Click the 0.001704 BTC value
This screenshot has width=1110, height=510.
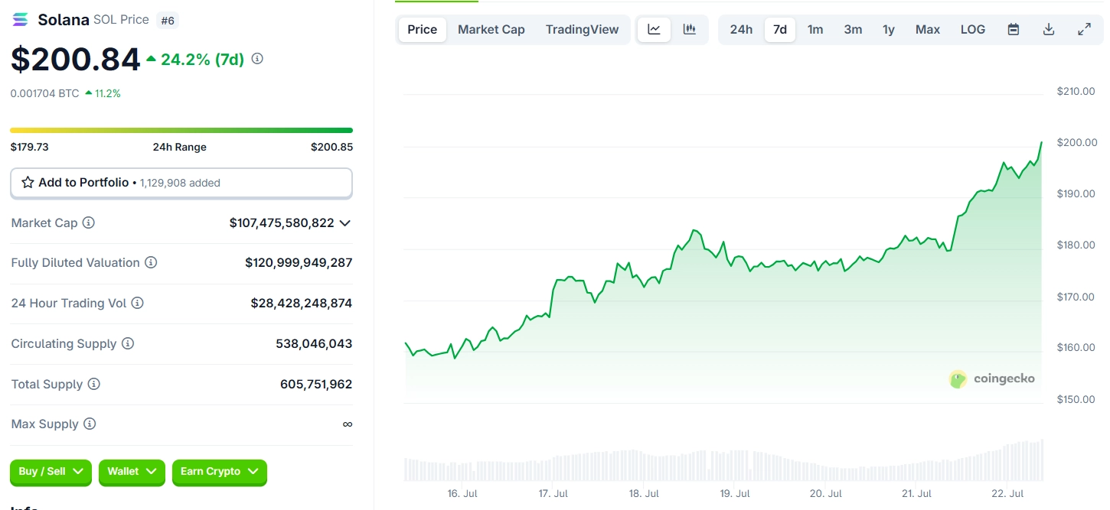tap(44, 93)
